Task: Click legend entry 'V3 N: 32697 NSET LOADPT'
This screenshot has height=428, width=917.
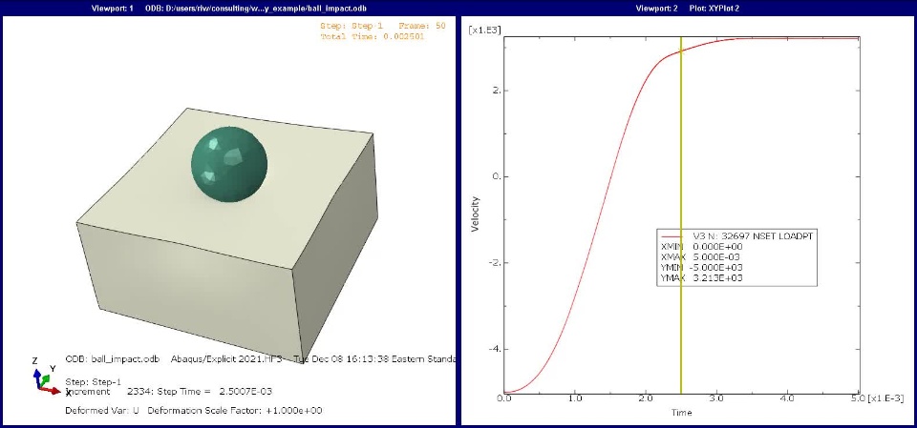Action: pos(737,235)
